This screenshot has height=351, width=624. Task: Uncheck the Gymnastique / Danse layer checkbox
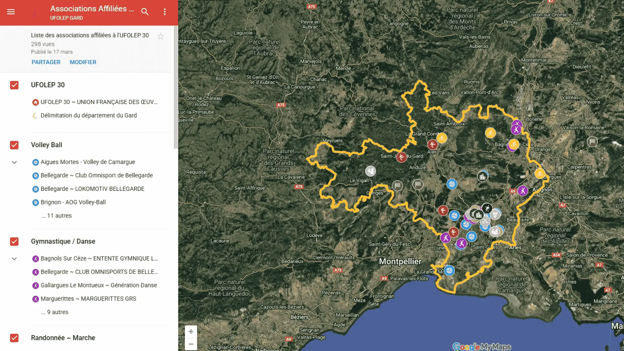[x=14, y=241]
